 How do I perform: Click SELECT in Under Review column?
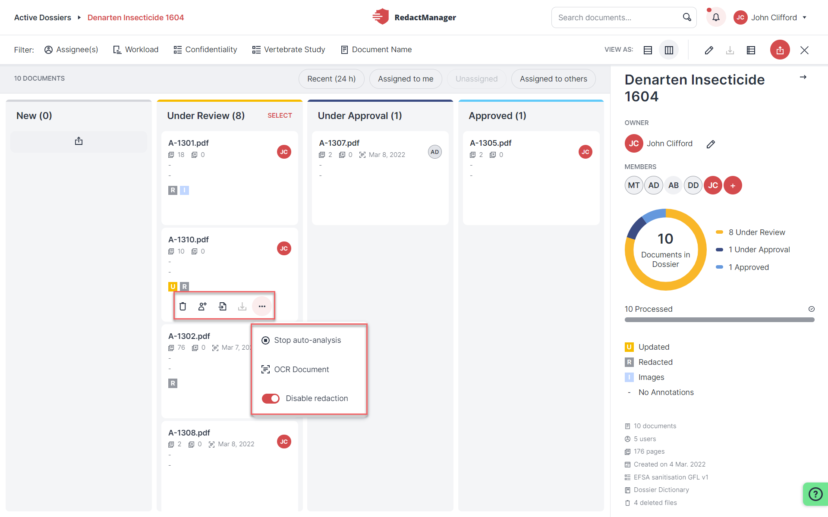coord(280,116)
